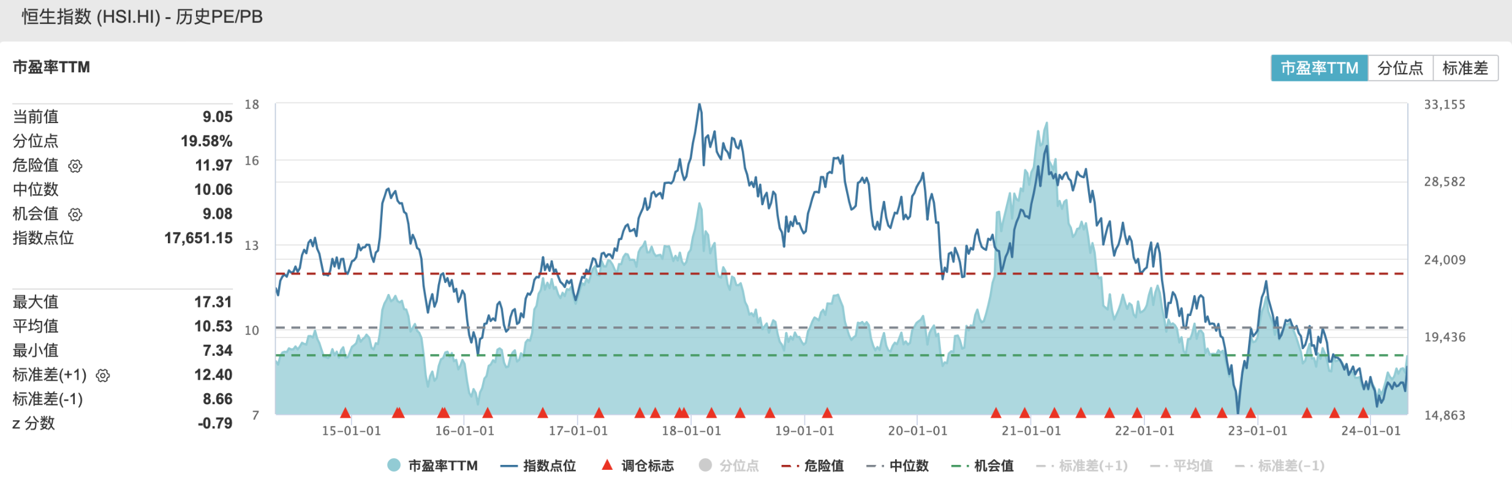Enable the greyed 分位点 legend series
This screenshot has width=1512, height=490.
point(738,466)
